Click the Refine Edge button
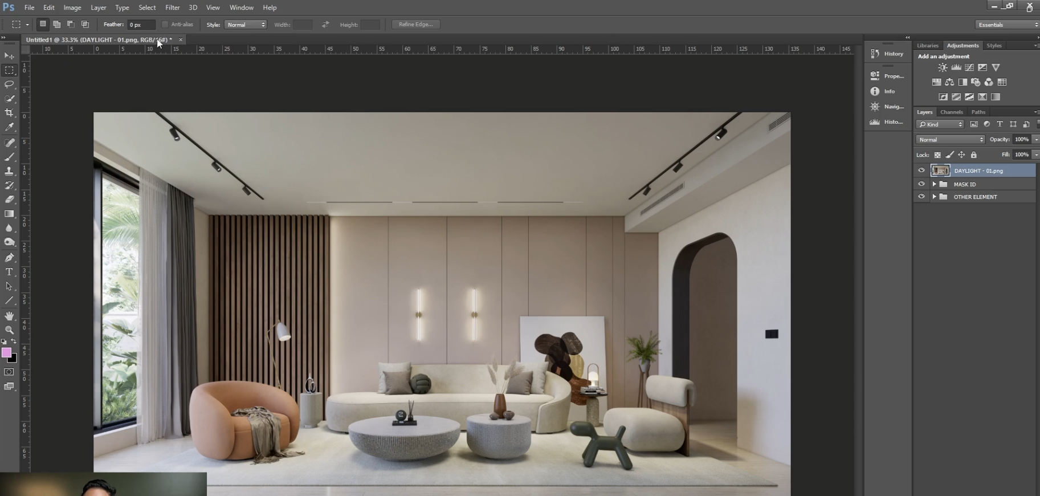 (415, 25)
